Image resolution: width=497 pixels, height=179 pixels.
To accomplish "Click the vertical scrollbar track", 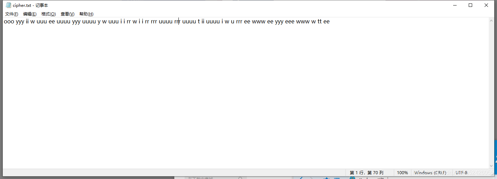I will pos(491,93).
